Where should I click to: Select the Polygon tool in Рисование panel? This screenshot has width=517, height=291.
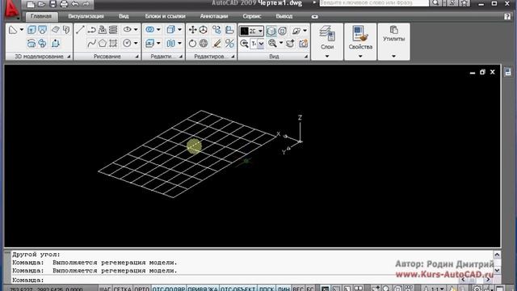click(103, 43)
